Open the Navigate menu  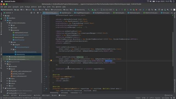click(16, 7)
